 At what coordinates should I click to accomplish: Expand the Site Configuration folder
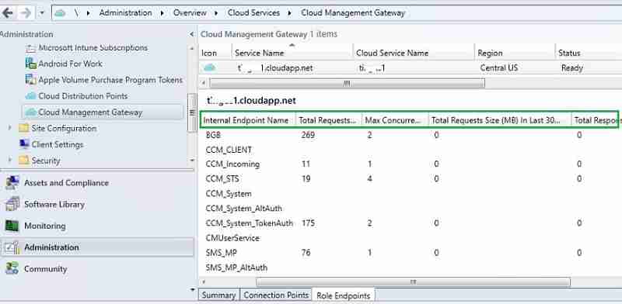pos(9,128)
